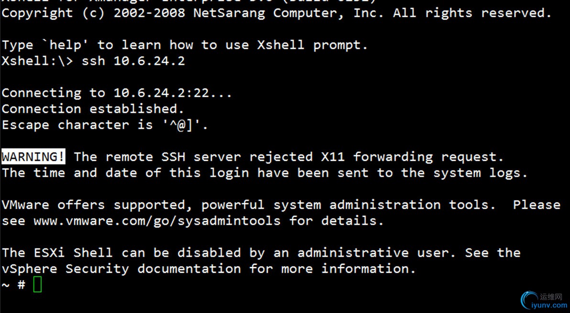Screen dimensions: 570x313
Task: Click the 'Connecting to 10.6.24.2:22...' line
Action: coord(117,93)
